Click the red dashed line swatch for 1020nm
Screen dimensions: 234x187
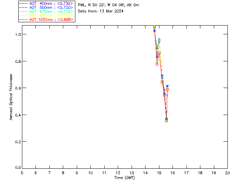click(x=23, y=19)
